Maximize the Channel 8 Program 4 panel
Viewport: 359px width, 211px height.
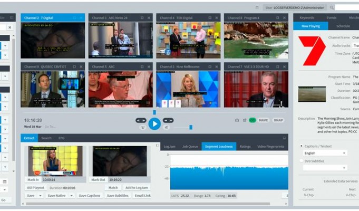[277, 17]
